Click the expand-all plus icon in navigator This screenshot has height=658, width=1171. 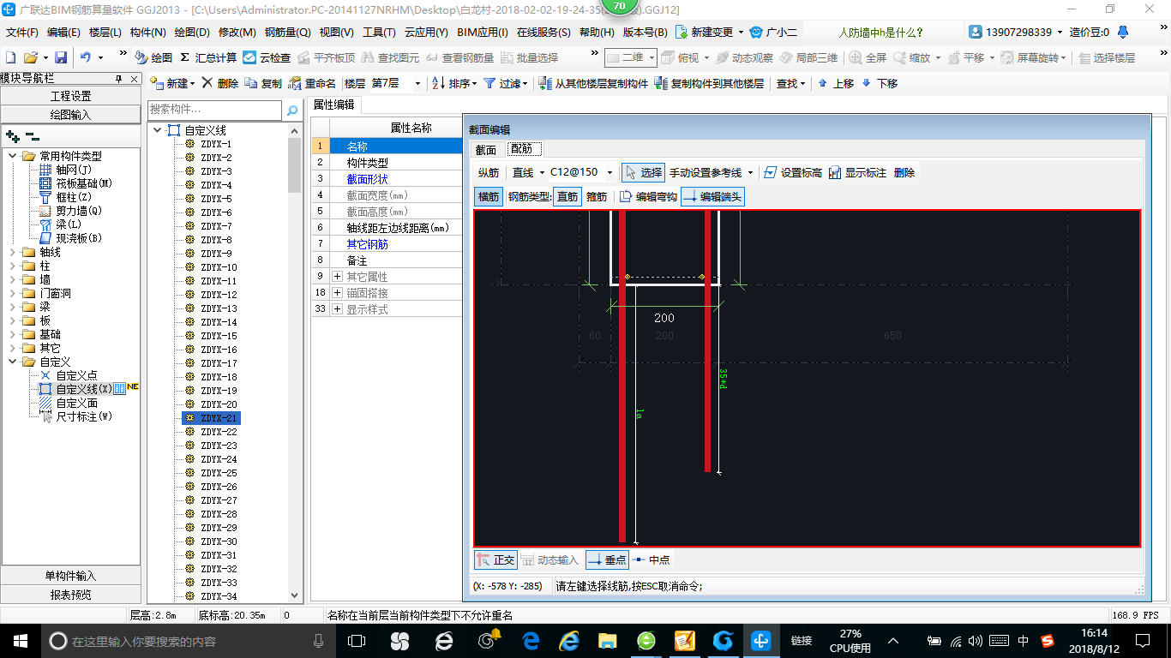click(13, 136)
